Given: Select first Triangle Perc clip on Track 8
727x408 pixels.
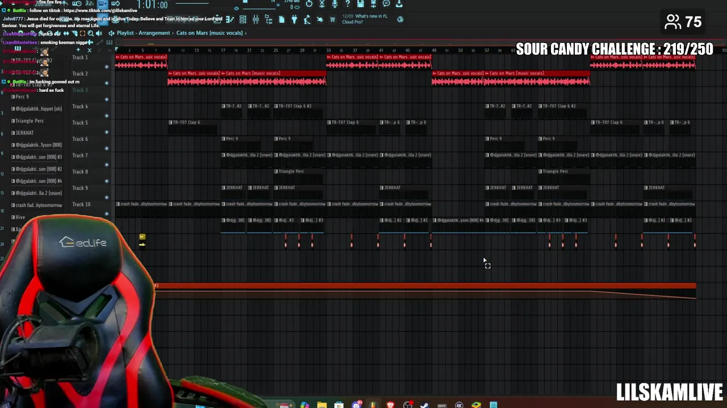Looking at the screenshot, I should 299,176.
